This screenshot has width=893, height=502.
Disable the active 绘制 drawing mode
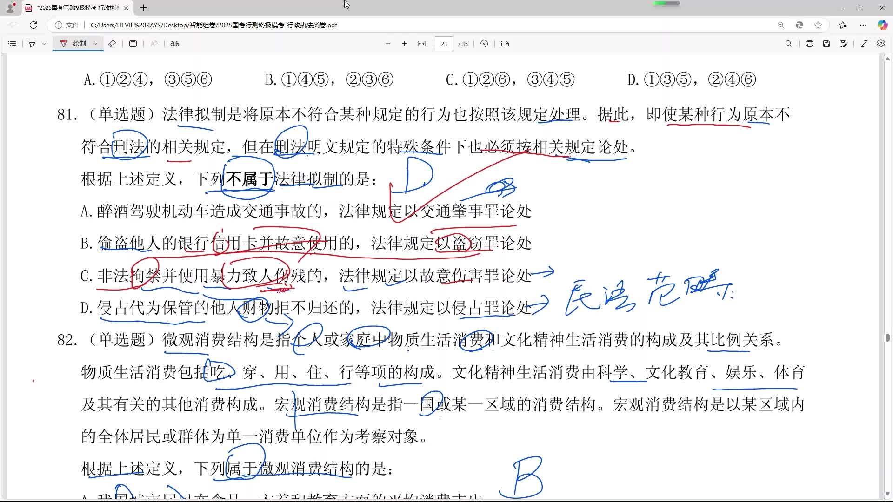78,44
